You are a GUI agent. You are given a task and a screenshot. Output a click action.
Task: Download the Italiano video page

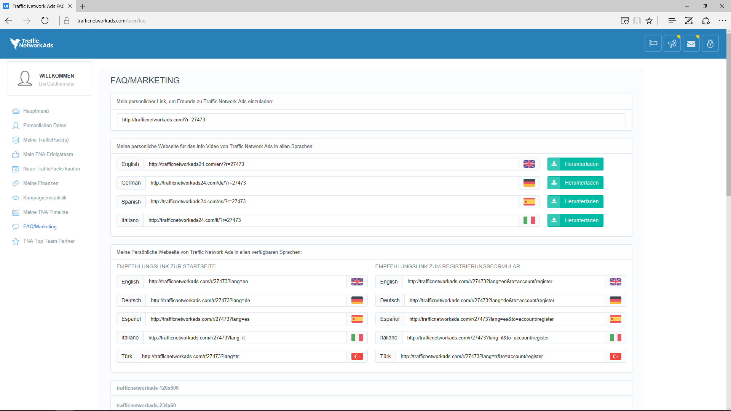[x=575, y=220]
